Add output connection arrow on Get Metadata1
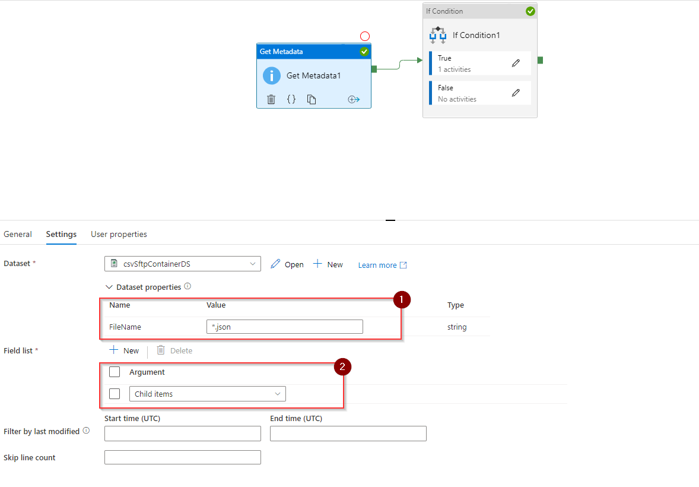 (354, 99)
